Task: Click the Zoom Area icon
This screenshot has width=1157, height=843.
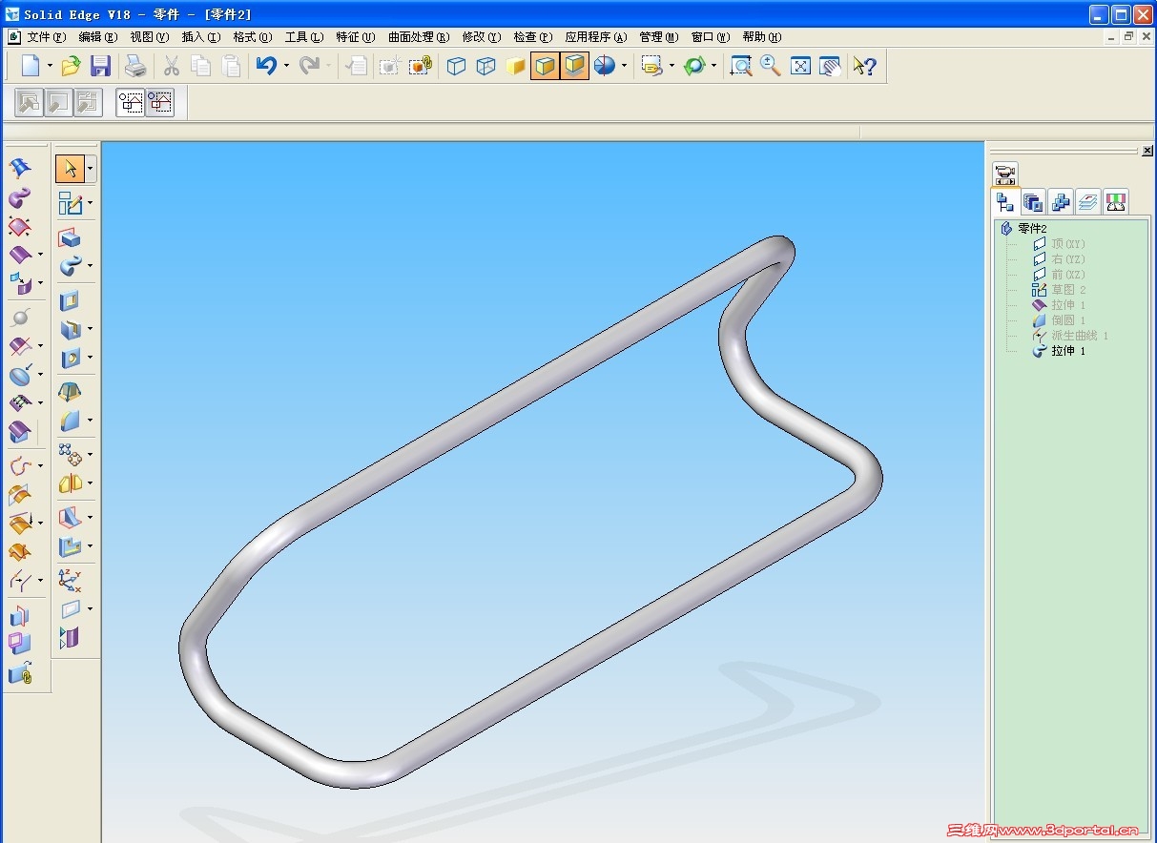Action: [741, 66]
